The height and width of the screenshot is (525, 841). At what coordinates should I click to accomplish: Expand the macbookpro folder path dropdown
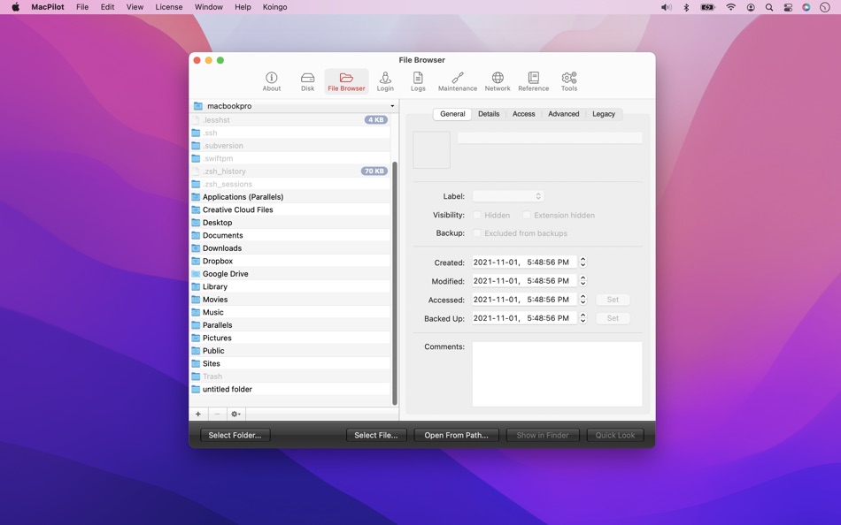click(294, 106)
